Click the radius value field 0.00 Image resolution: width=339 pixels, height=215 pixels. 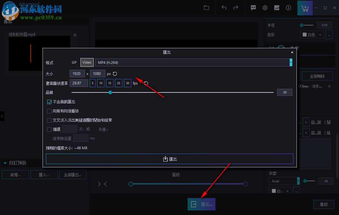(x=324, y=25)
